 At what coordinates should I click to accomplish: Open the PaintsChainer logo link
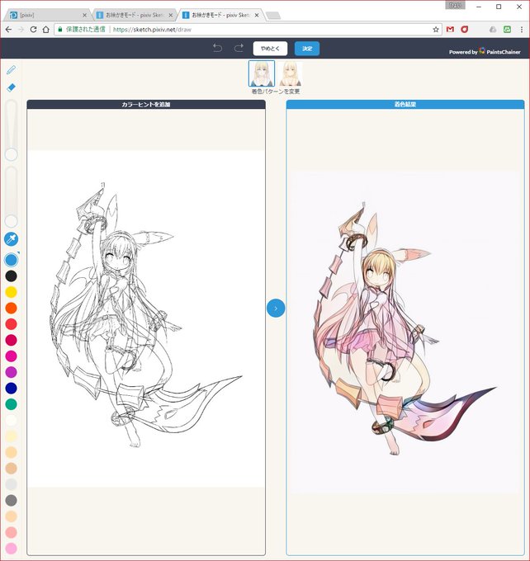tap(485, 51)
